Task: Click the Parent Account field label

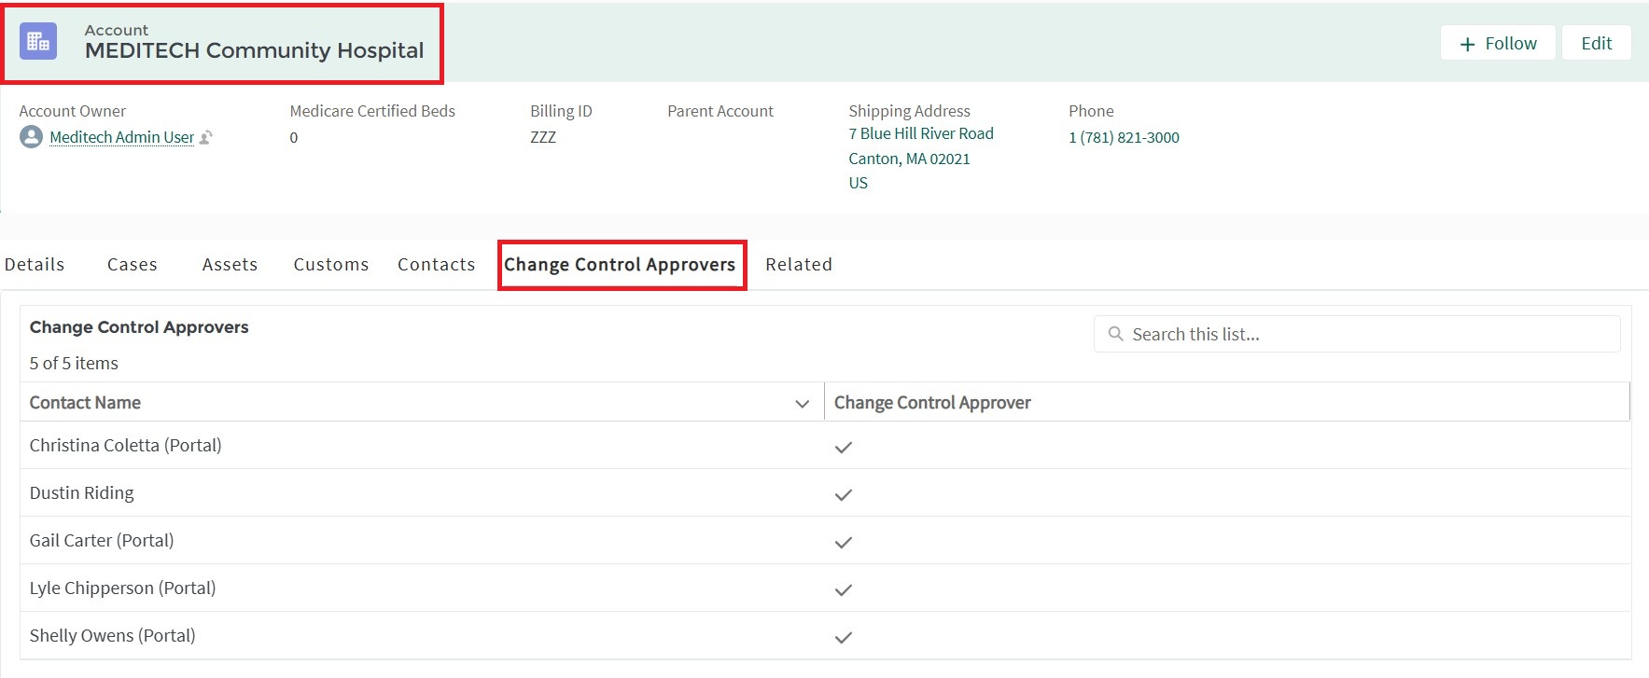Action: tap(720, 111)
